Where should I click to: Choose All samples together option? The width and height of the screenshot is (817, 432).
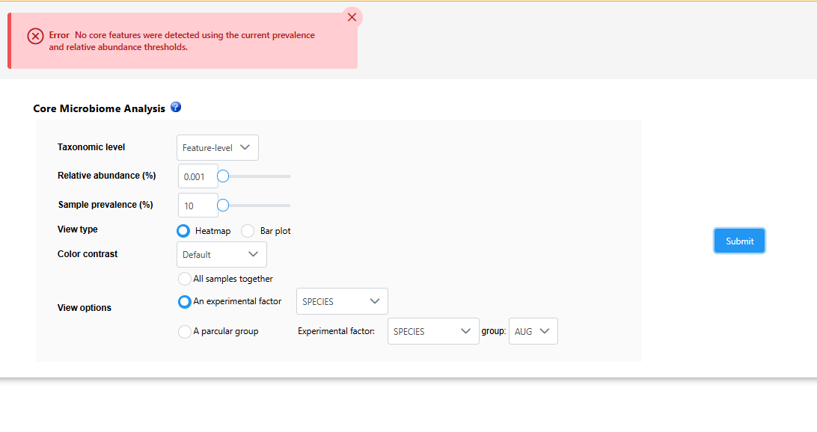tap(185, 279)
